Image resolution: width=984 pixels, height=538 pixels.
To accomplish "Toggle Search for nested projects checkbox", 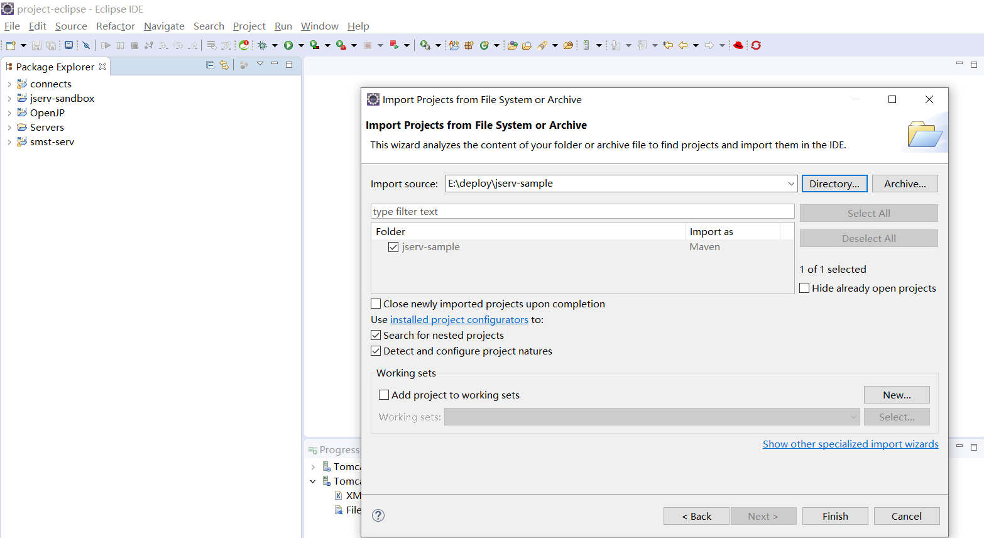I will pyautogui.click(x=376, y=335).
